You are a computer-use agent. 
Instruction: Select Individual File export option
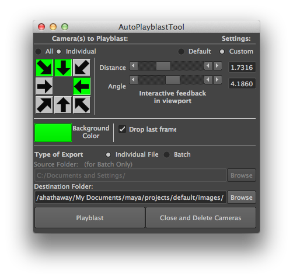click(108, 155)
